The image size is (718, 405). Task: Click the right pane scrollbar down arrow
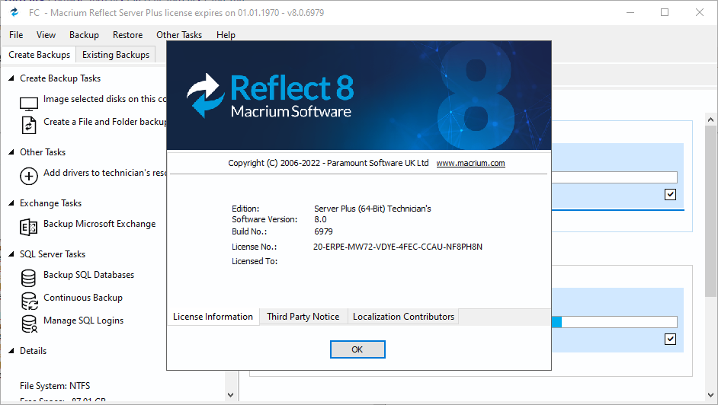pyautogui.click(x=710, y=395)
